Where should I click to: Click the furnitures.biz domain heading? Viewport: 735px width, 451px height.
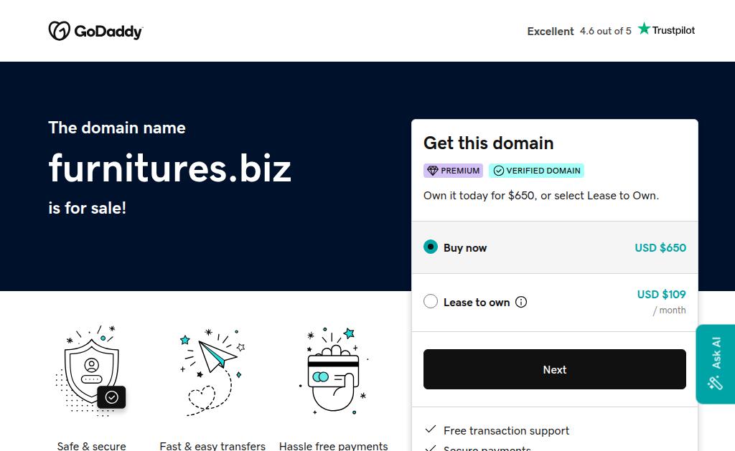[x=170, y=168]
